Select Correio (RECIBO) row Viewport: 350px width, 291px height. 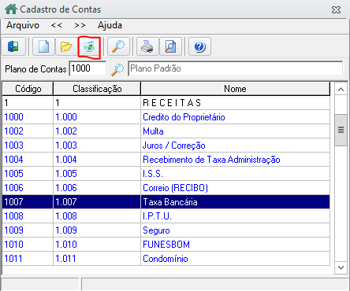point(166,188)
